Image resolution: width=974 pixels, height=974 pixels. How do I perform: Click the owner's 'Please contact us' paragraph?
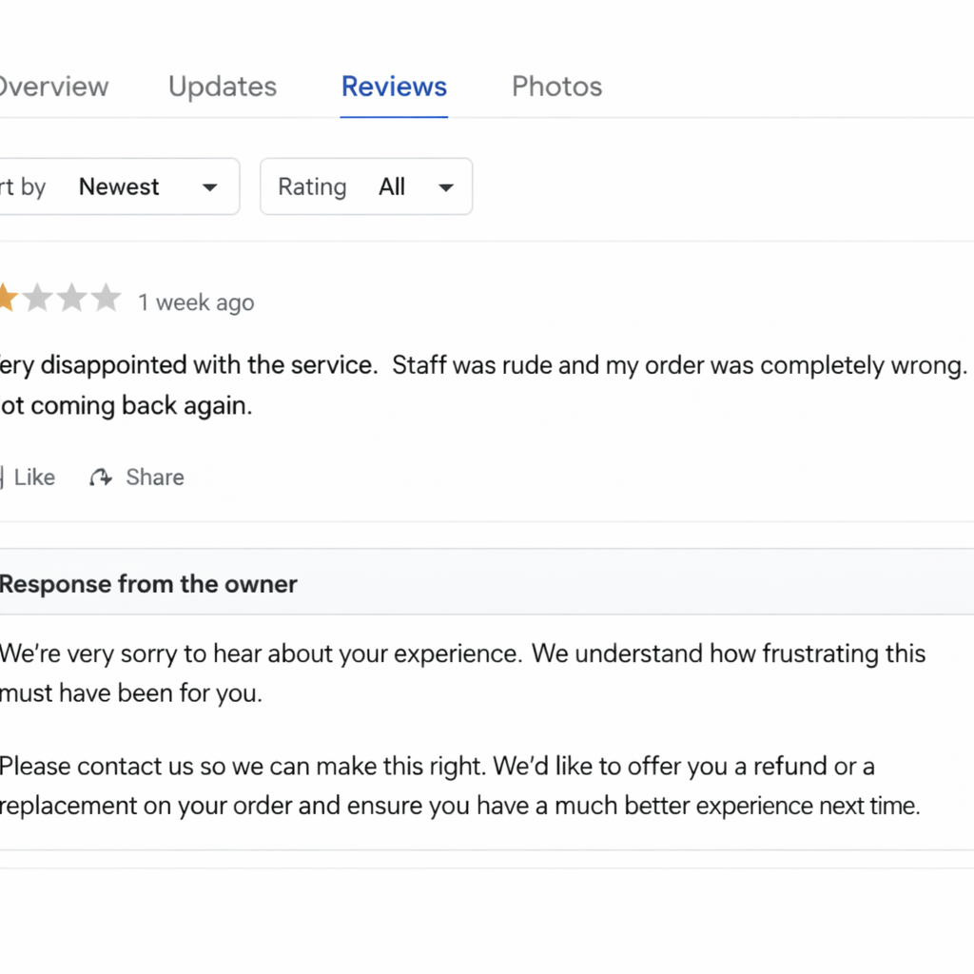tap(459, 786)
